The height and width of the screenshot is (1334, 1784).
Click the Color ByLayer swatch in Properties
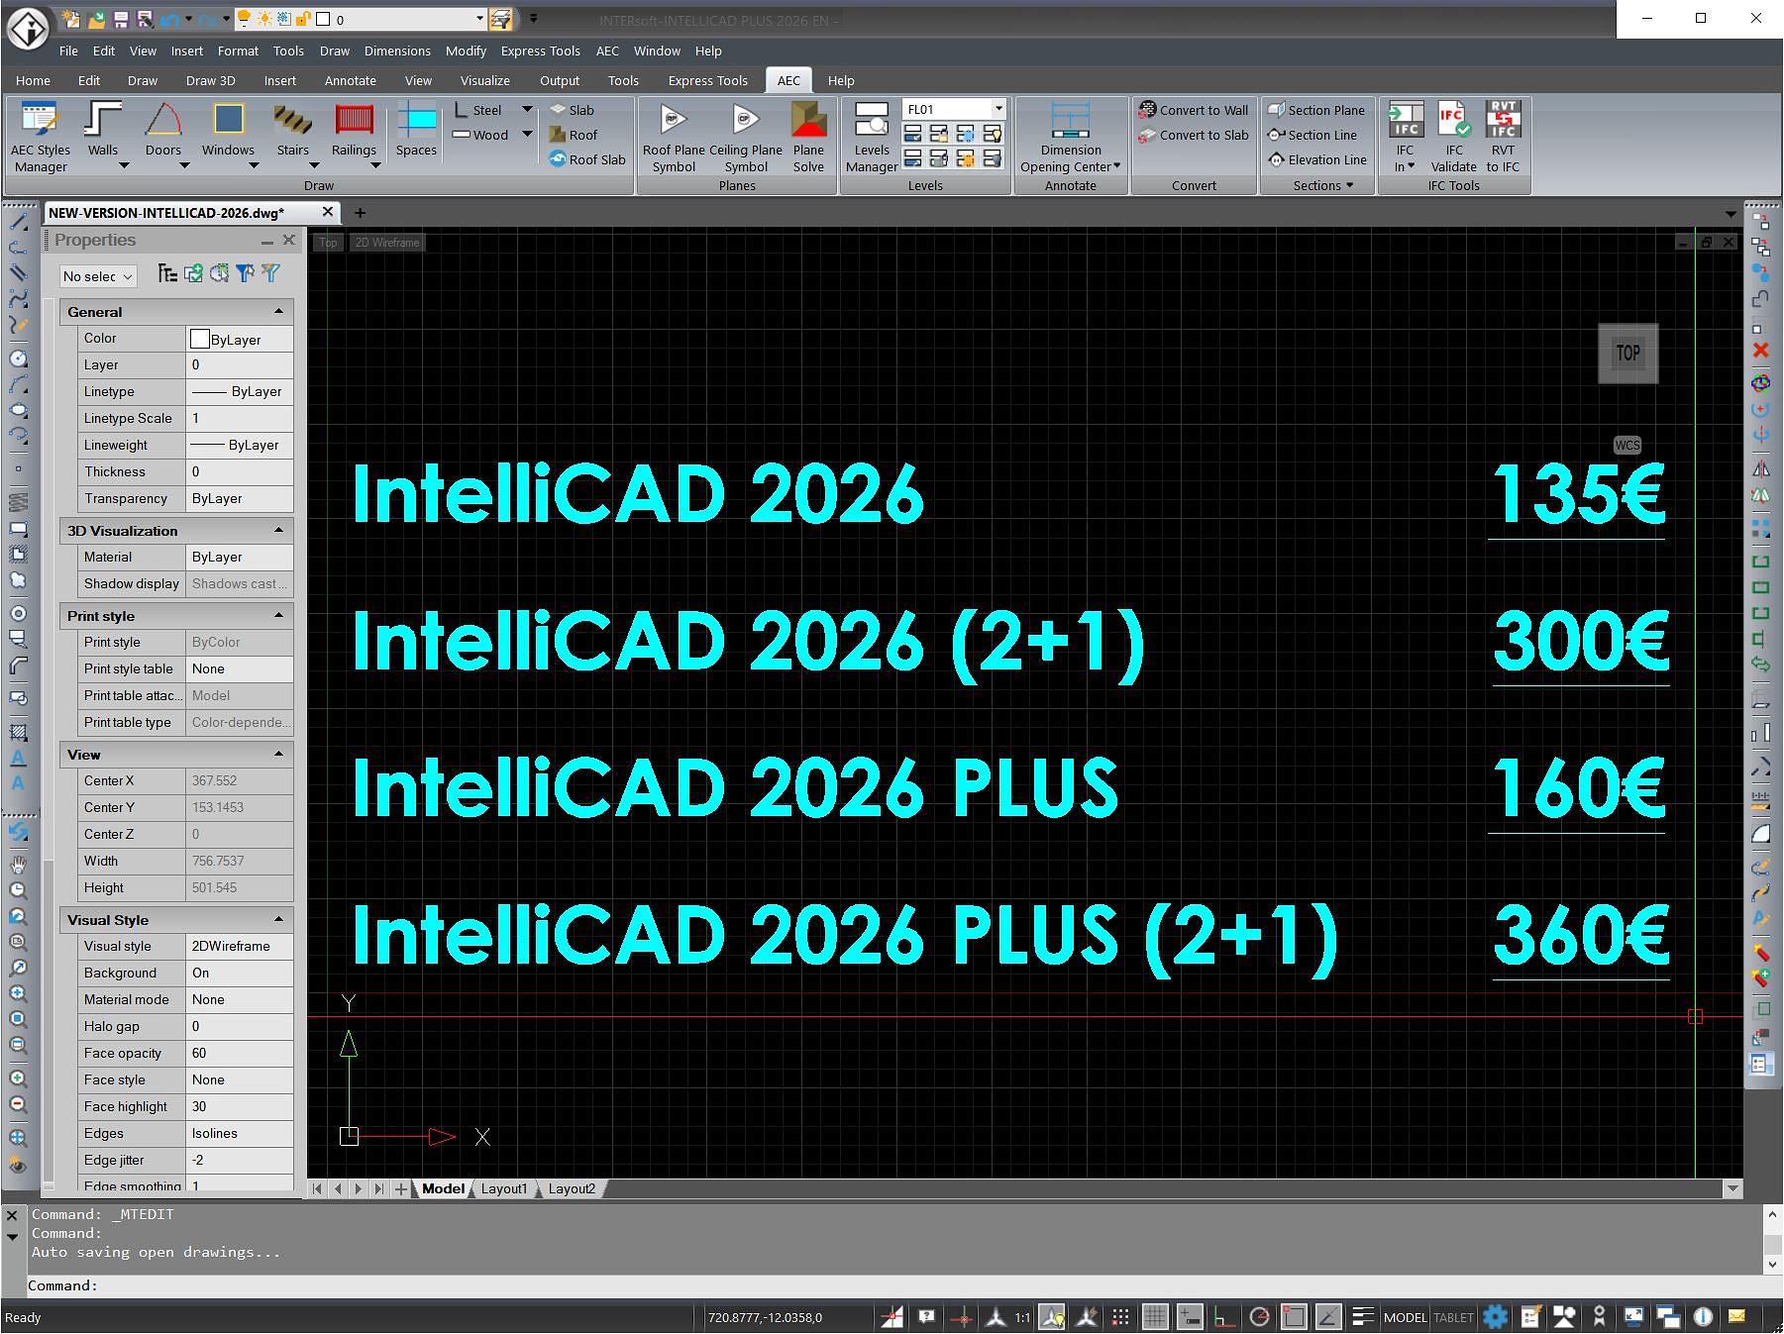pyautogui.click(x=199, y=339)
